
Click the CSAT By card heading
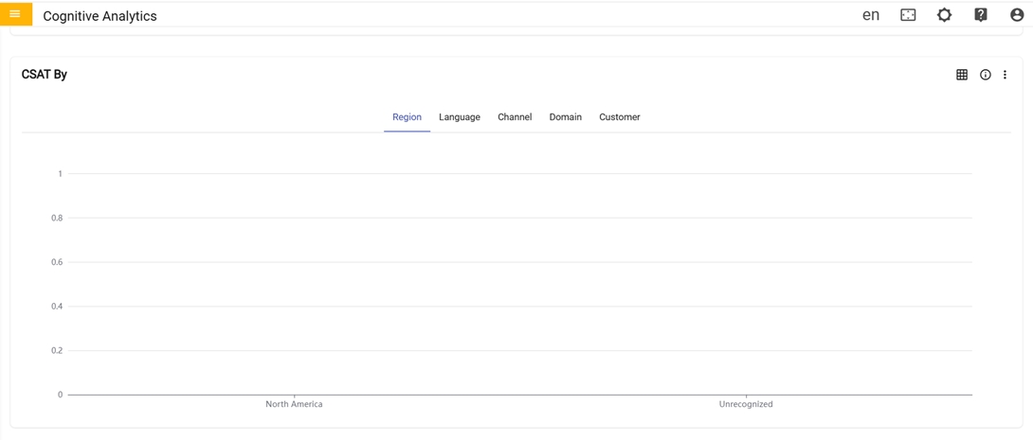(x=45, y=75)
